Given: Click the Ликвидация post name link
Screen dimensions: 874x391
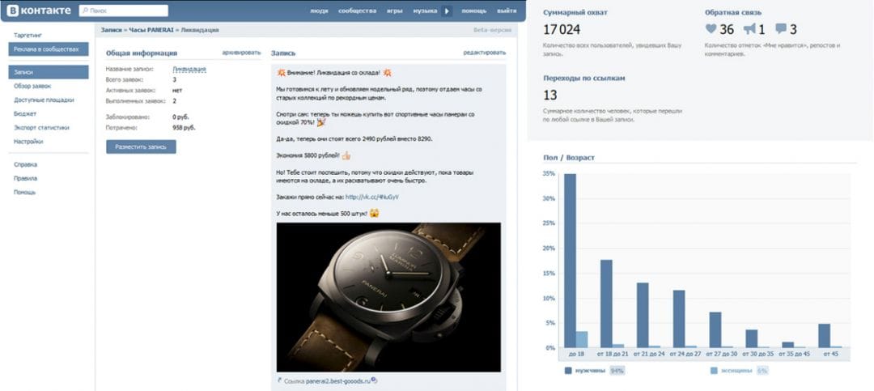Looking at the screenshot, I should pyautogui.click(x=189, y=69).
